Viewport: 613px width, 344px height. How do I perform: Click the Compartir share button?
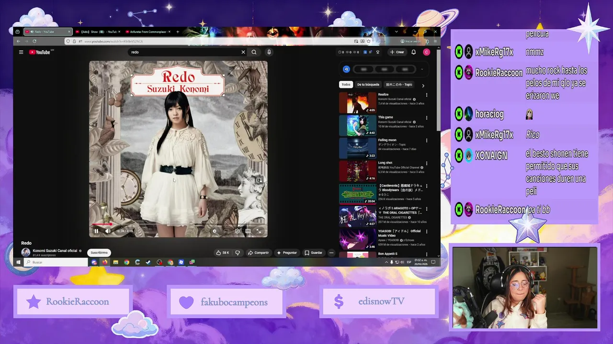(x=259, y=253)
